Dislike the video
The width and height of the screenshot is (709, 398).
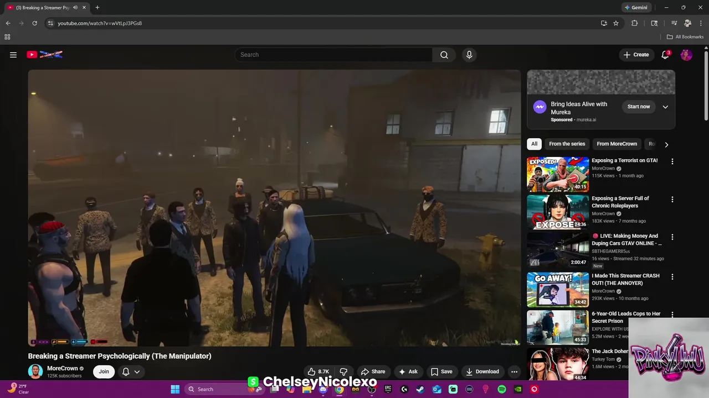[x=343, y=371]
